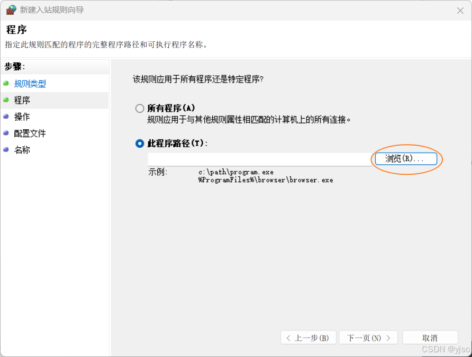Cancel the wizard with 取消

click(x=430, y=337)
